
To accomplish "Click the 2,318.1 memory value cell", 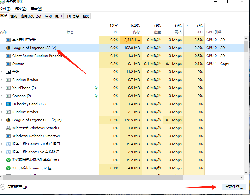I will point(131,40).
